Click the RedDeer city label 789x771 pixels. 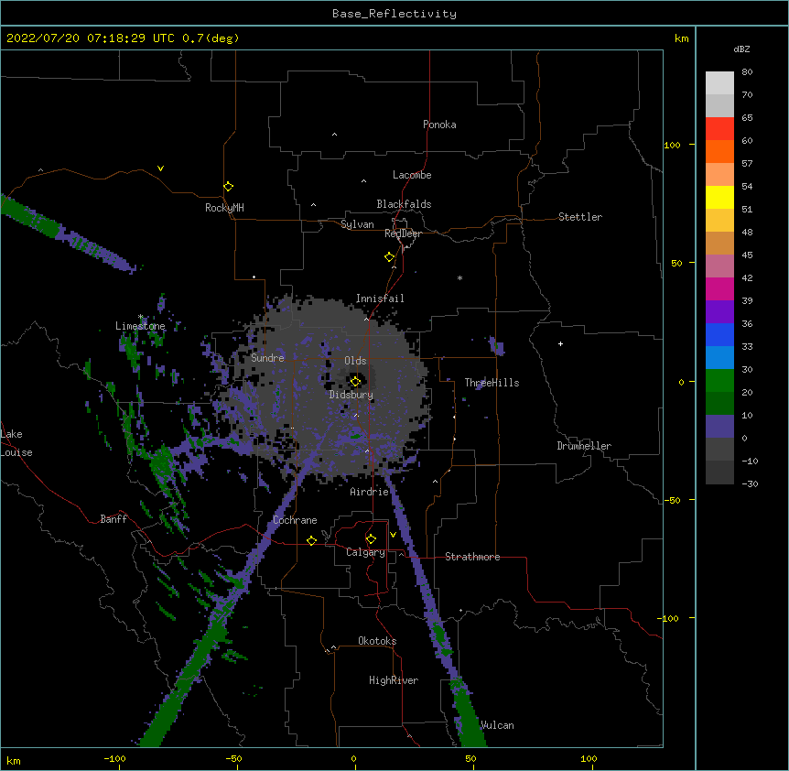click(403, 233)
